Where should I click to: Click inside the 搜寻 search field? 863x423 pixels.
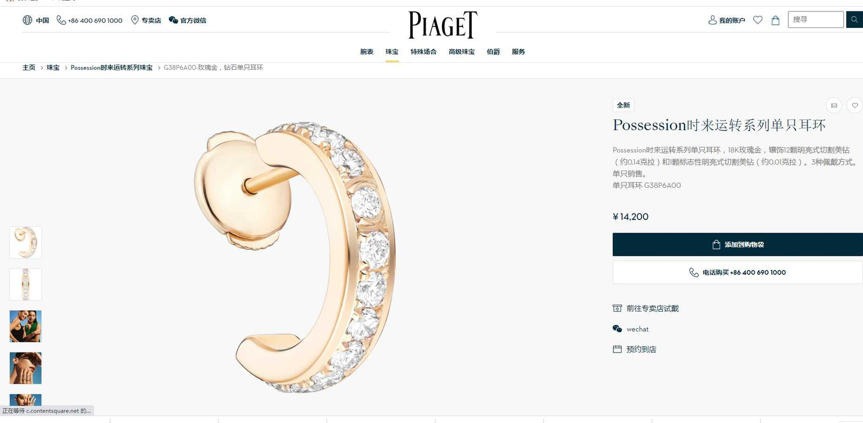tap(816, 20)
